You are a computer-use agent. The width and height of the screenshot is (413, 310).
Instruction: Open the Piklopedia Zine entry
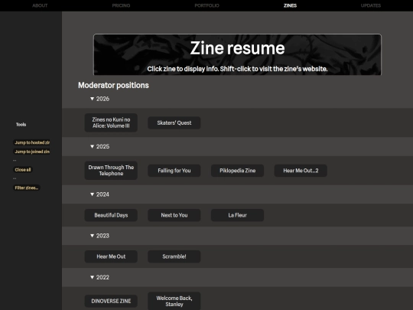(x=237, y=171)
